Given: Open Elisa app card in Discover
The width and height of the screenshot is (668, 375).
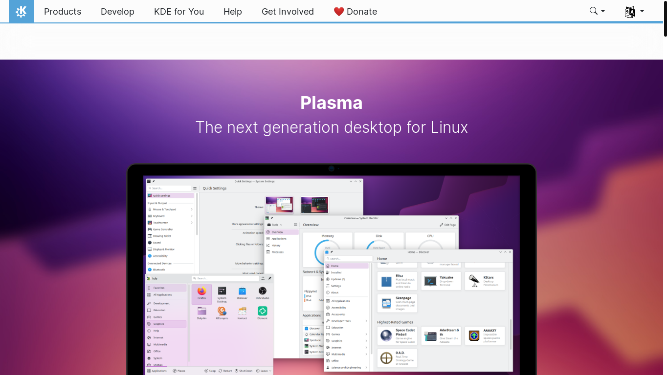Looking at the screenshot, I should (397, 281).
